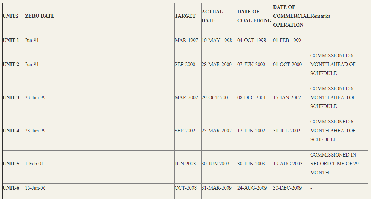Click the UNITS column header
Viewport: 371px width, 203px height.
(x=10, y=16)
